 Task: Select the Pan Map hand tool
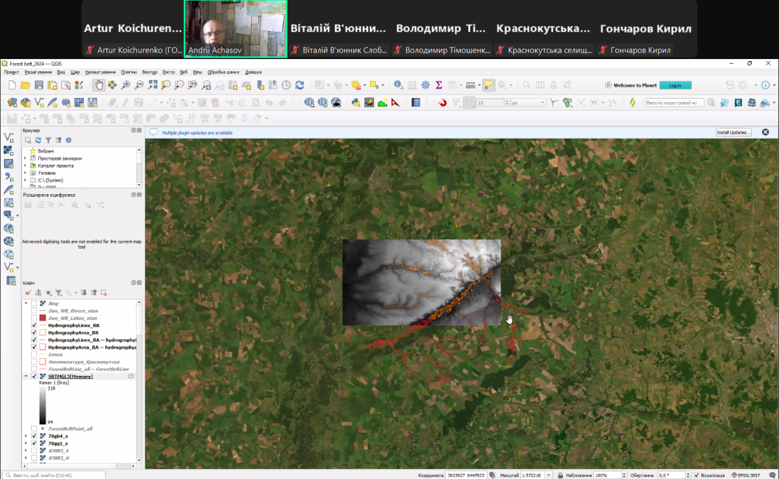click(99, 85)
